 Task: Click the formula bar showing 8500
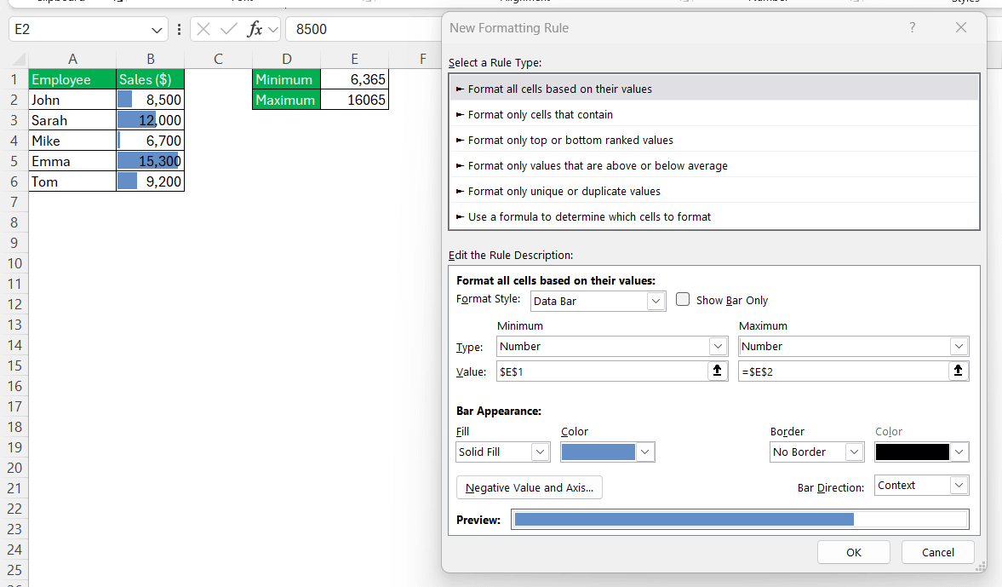tap(363, 29)
